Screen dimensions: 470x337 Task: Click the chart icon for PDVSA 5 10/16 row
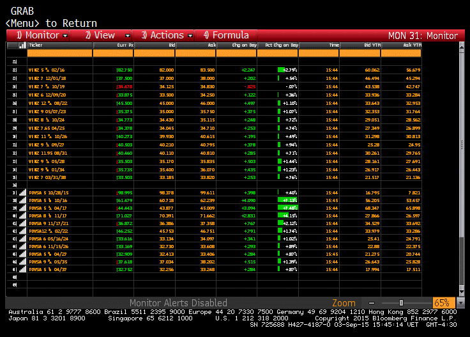22,200
